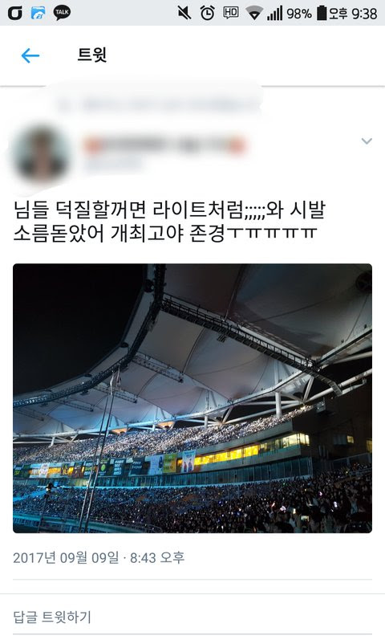The width and height of the screenshot is (385, 640).
Task: Tap the blurred username of the author
Action: (x=165, y=145)
